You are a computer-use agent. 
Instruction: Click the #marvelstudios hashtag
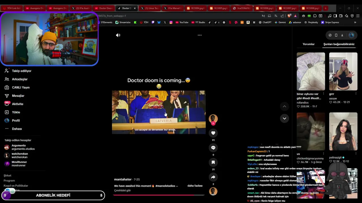coord(165,186)
